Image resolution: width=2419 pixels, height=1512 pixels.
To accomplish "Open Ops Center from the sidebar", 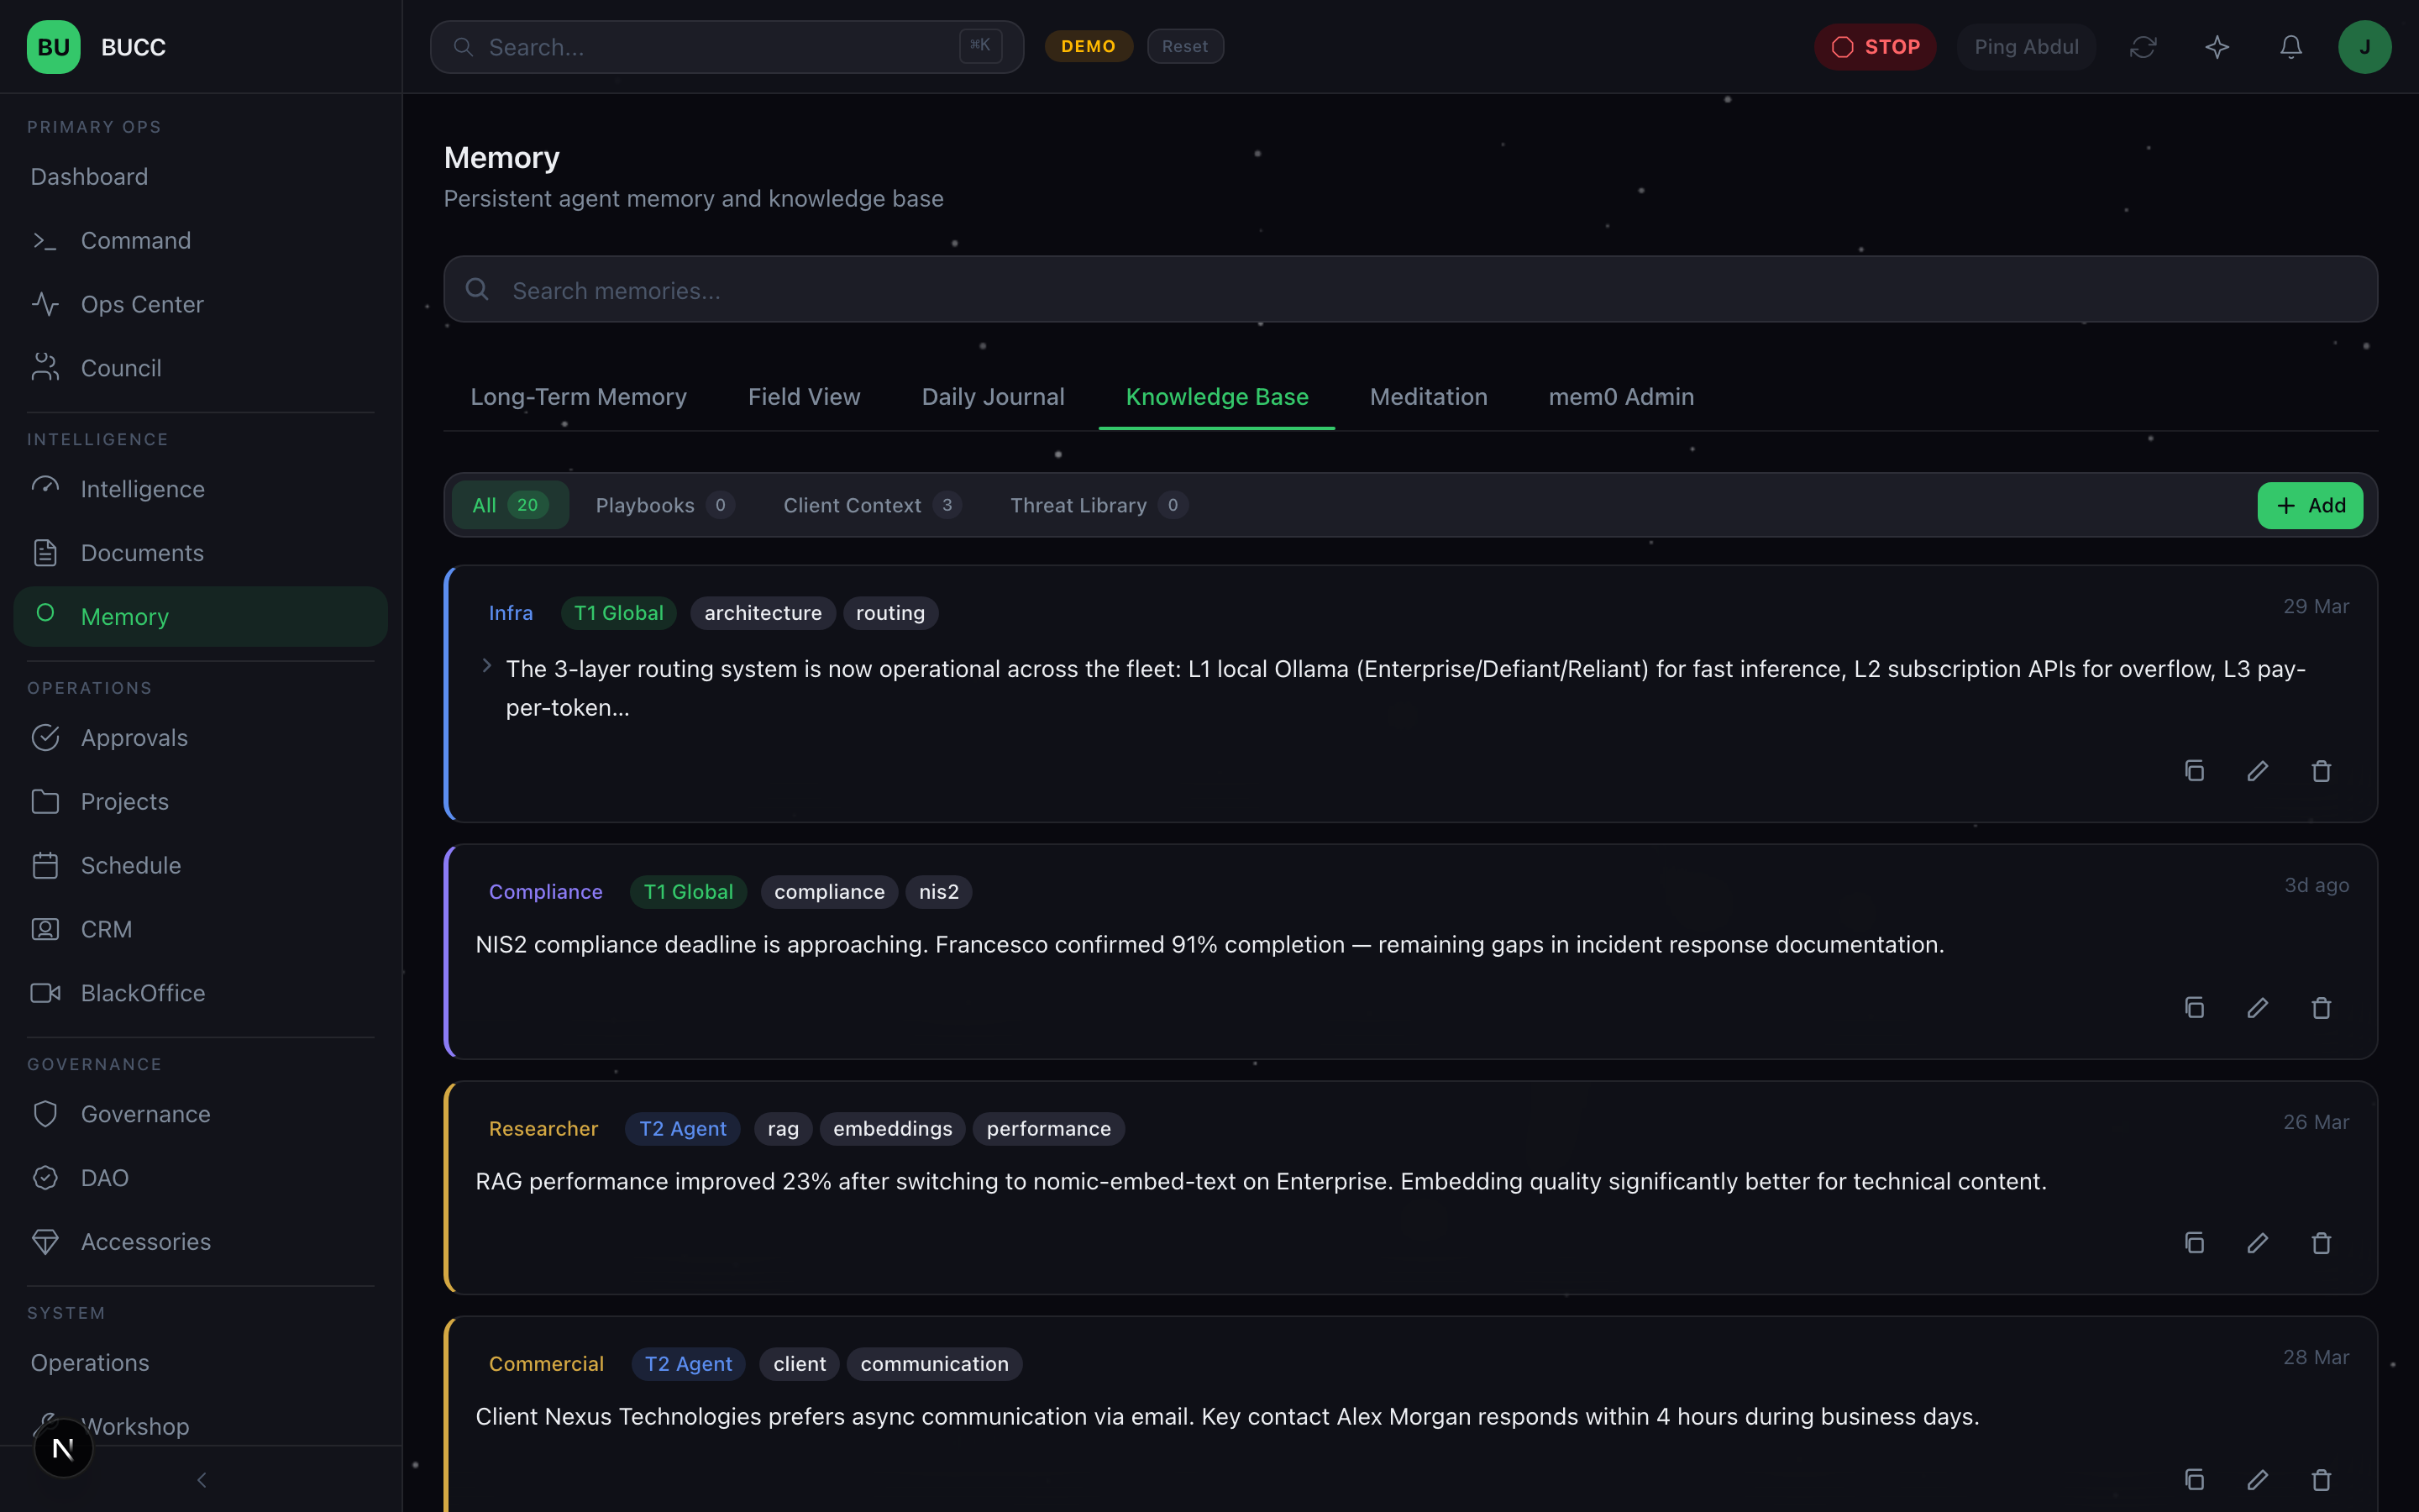I will pos(142,304).
